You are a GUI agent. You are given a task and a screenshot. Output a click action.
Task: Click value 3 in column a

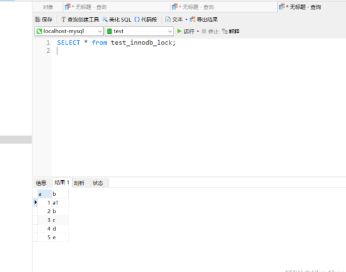pyautogui.click(x=45, y=220)
